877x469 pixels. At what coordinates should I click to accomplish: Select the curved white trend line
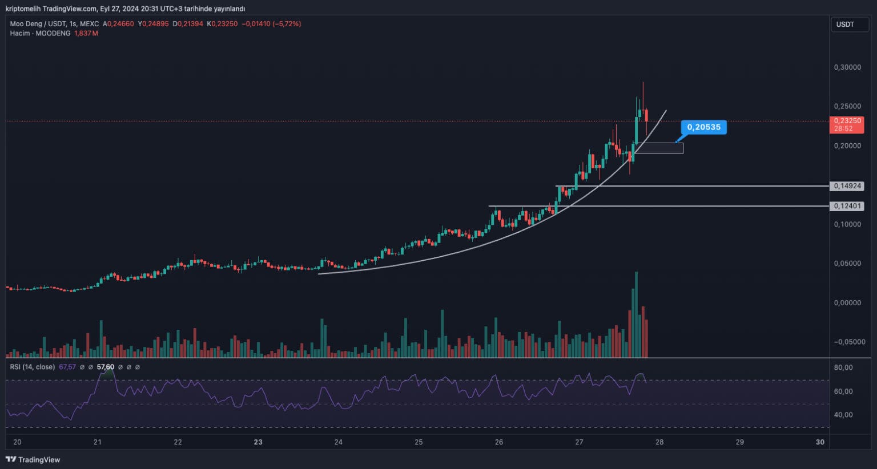[x=457, y=253]
